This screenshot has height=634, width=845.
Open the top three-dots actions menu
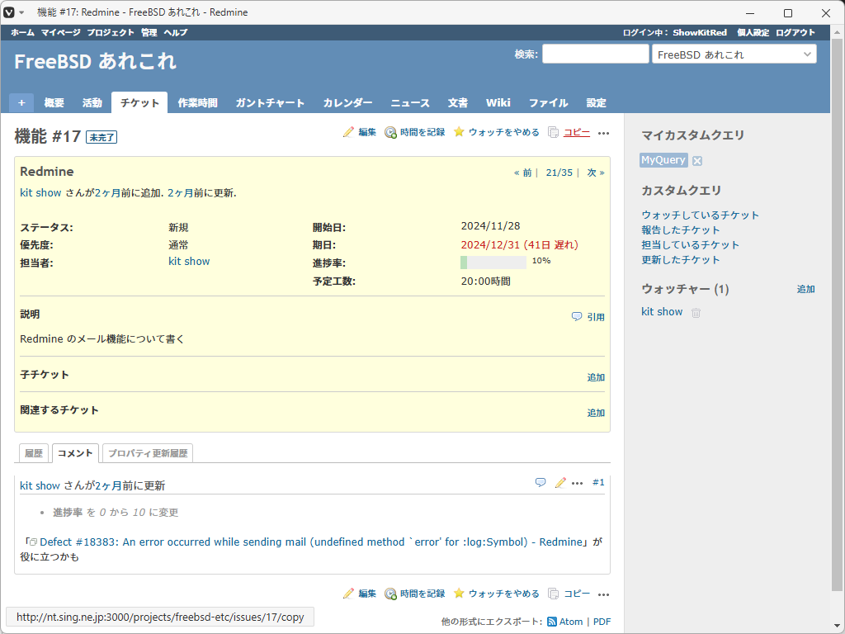[603, 133]
